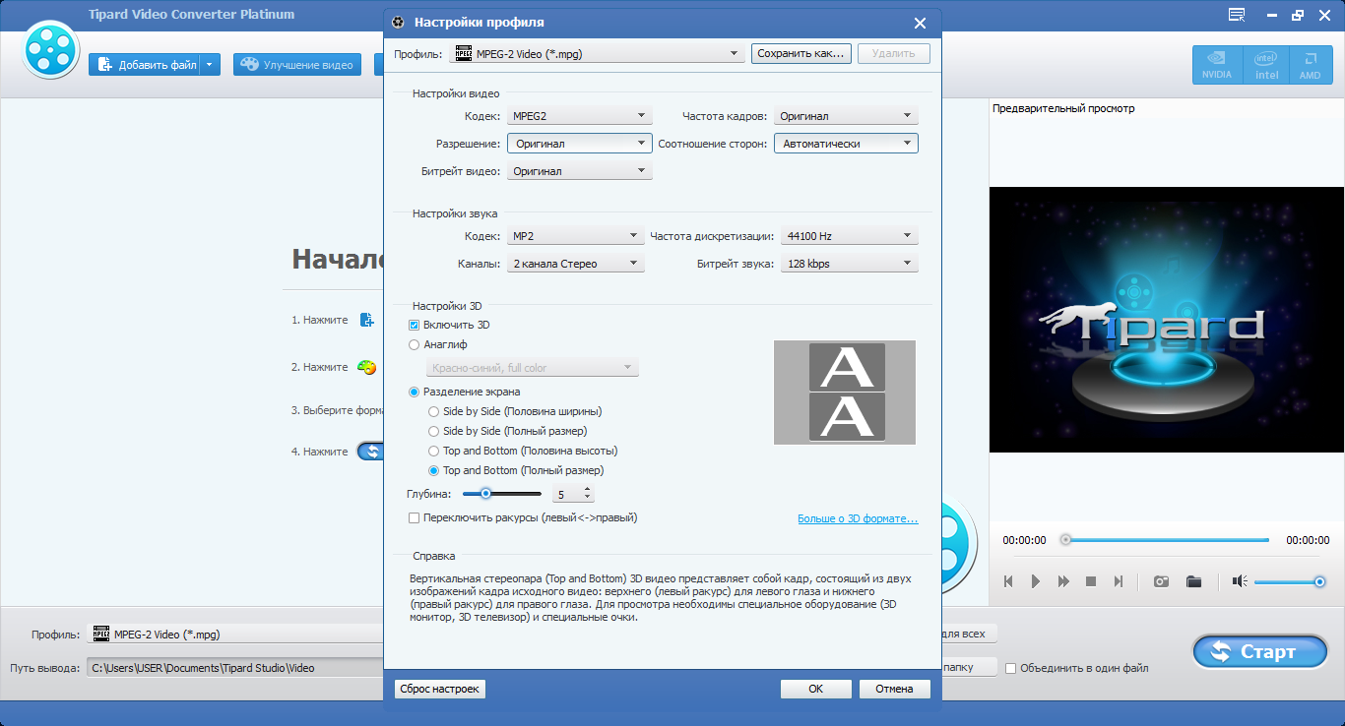Click Сброс настроек button
1345x726 pixels.
pos(440,690)
